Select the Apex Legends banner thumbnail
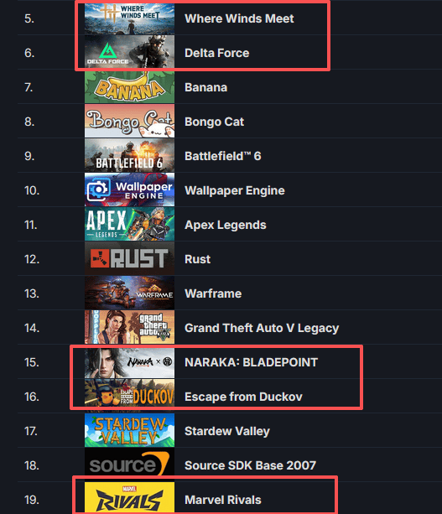 tap(129, 225)
